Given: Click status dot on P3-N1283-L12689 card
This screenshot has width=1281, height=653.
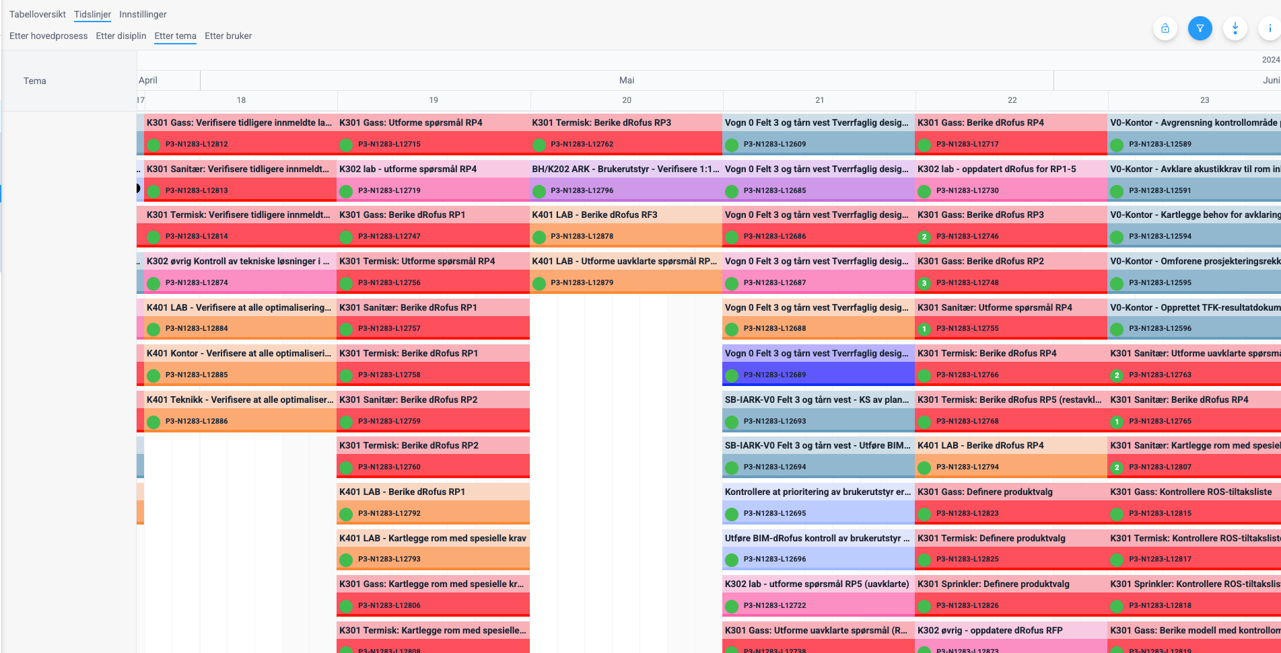Looking at the screenshot, I should click(x=732, y=375).
